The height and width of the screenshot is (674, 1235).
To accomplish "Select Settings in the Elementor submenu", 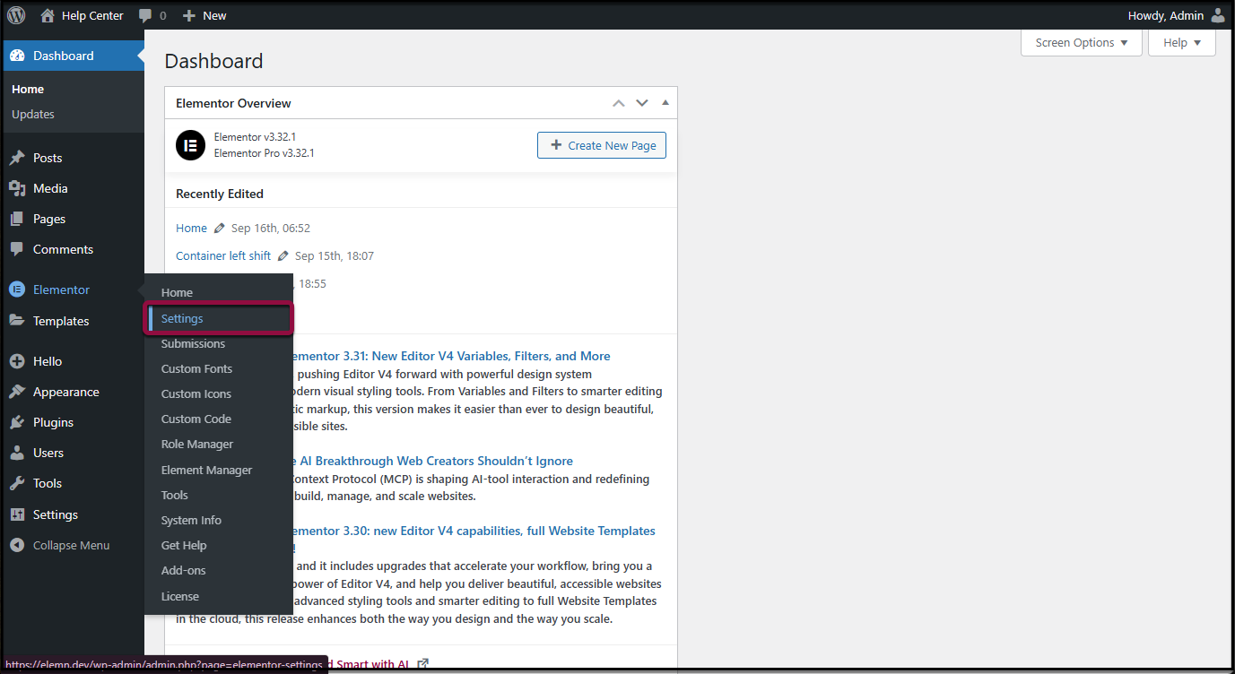I will point(182,318).
